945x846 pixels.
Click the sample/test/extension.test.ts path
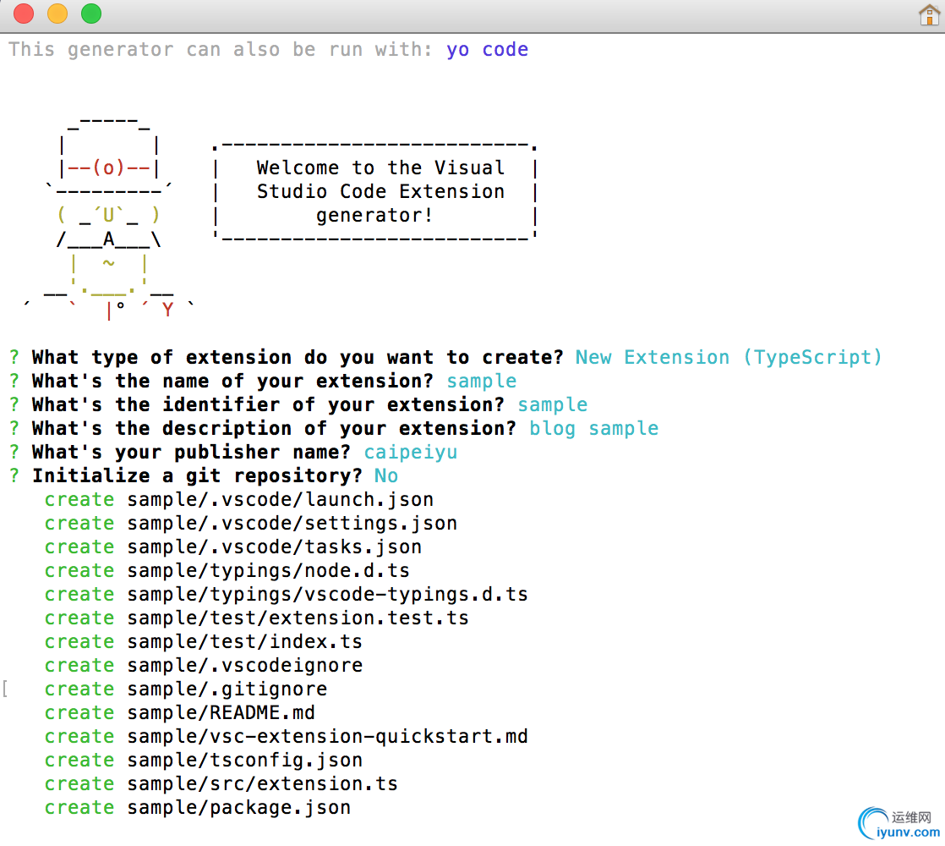pos(298,618)
